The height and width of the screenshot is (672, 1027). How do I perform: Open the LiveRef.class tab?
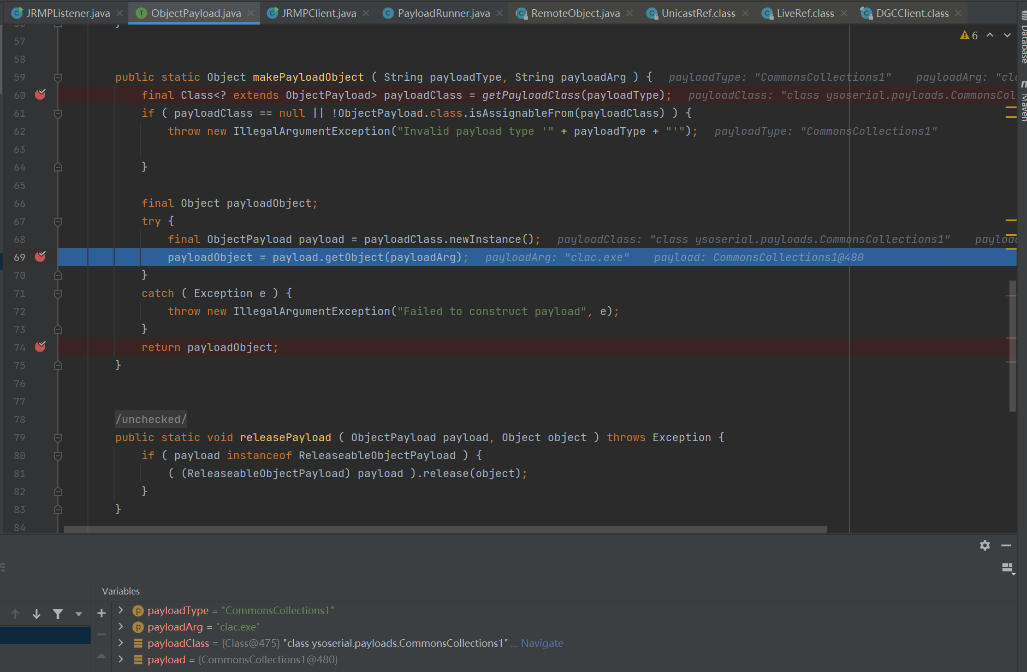coord(805,13)
